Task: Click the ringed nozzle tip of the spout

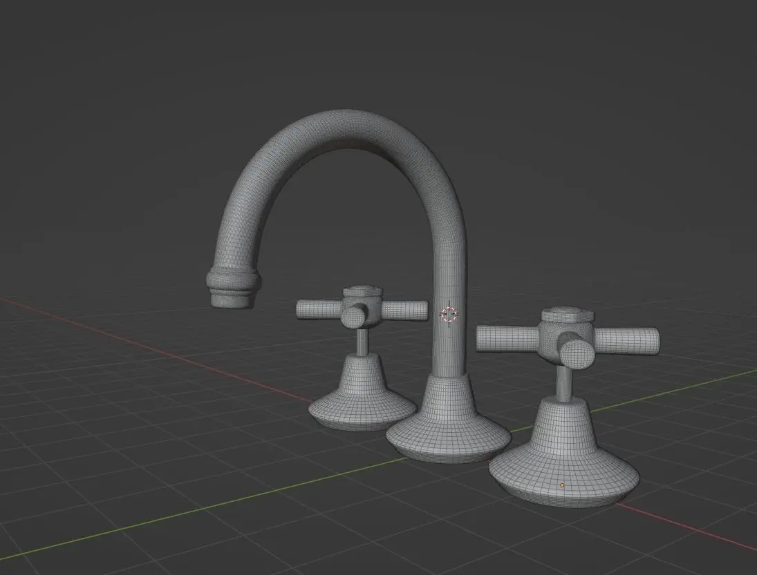Action: click(x=234, y=287)
